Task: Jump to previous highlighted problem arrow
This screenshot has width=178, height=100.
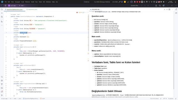Action: click(x=86, y=12)
